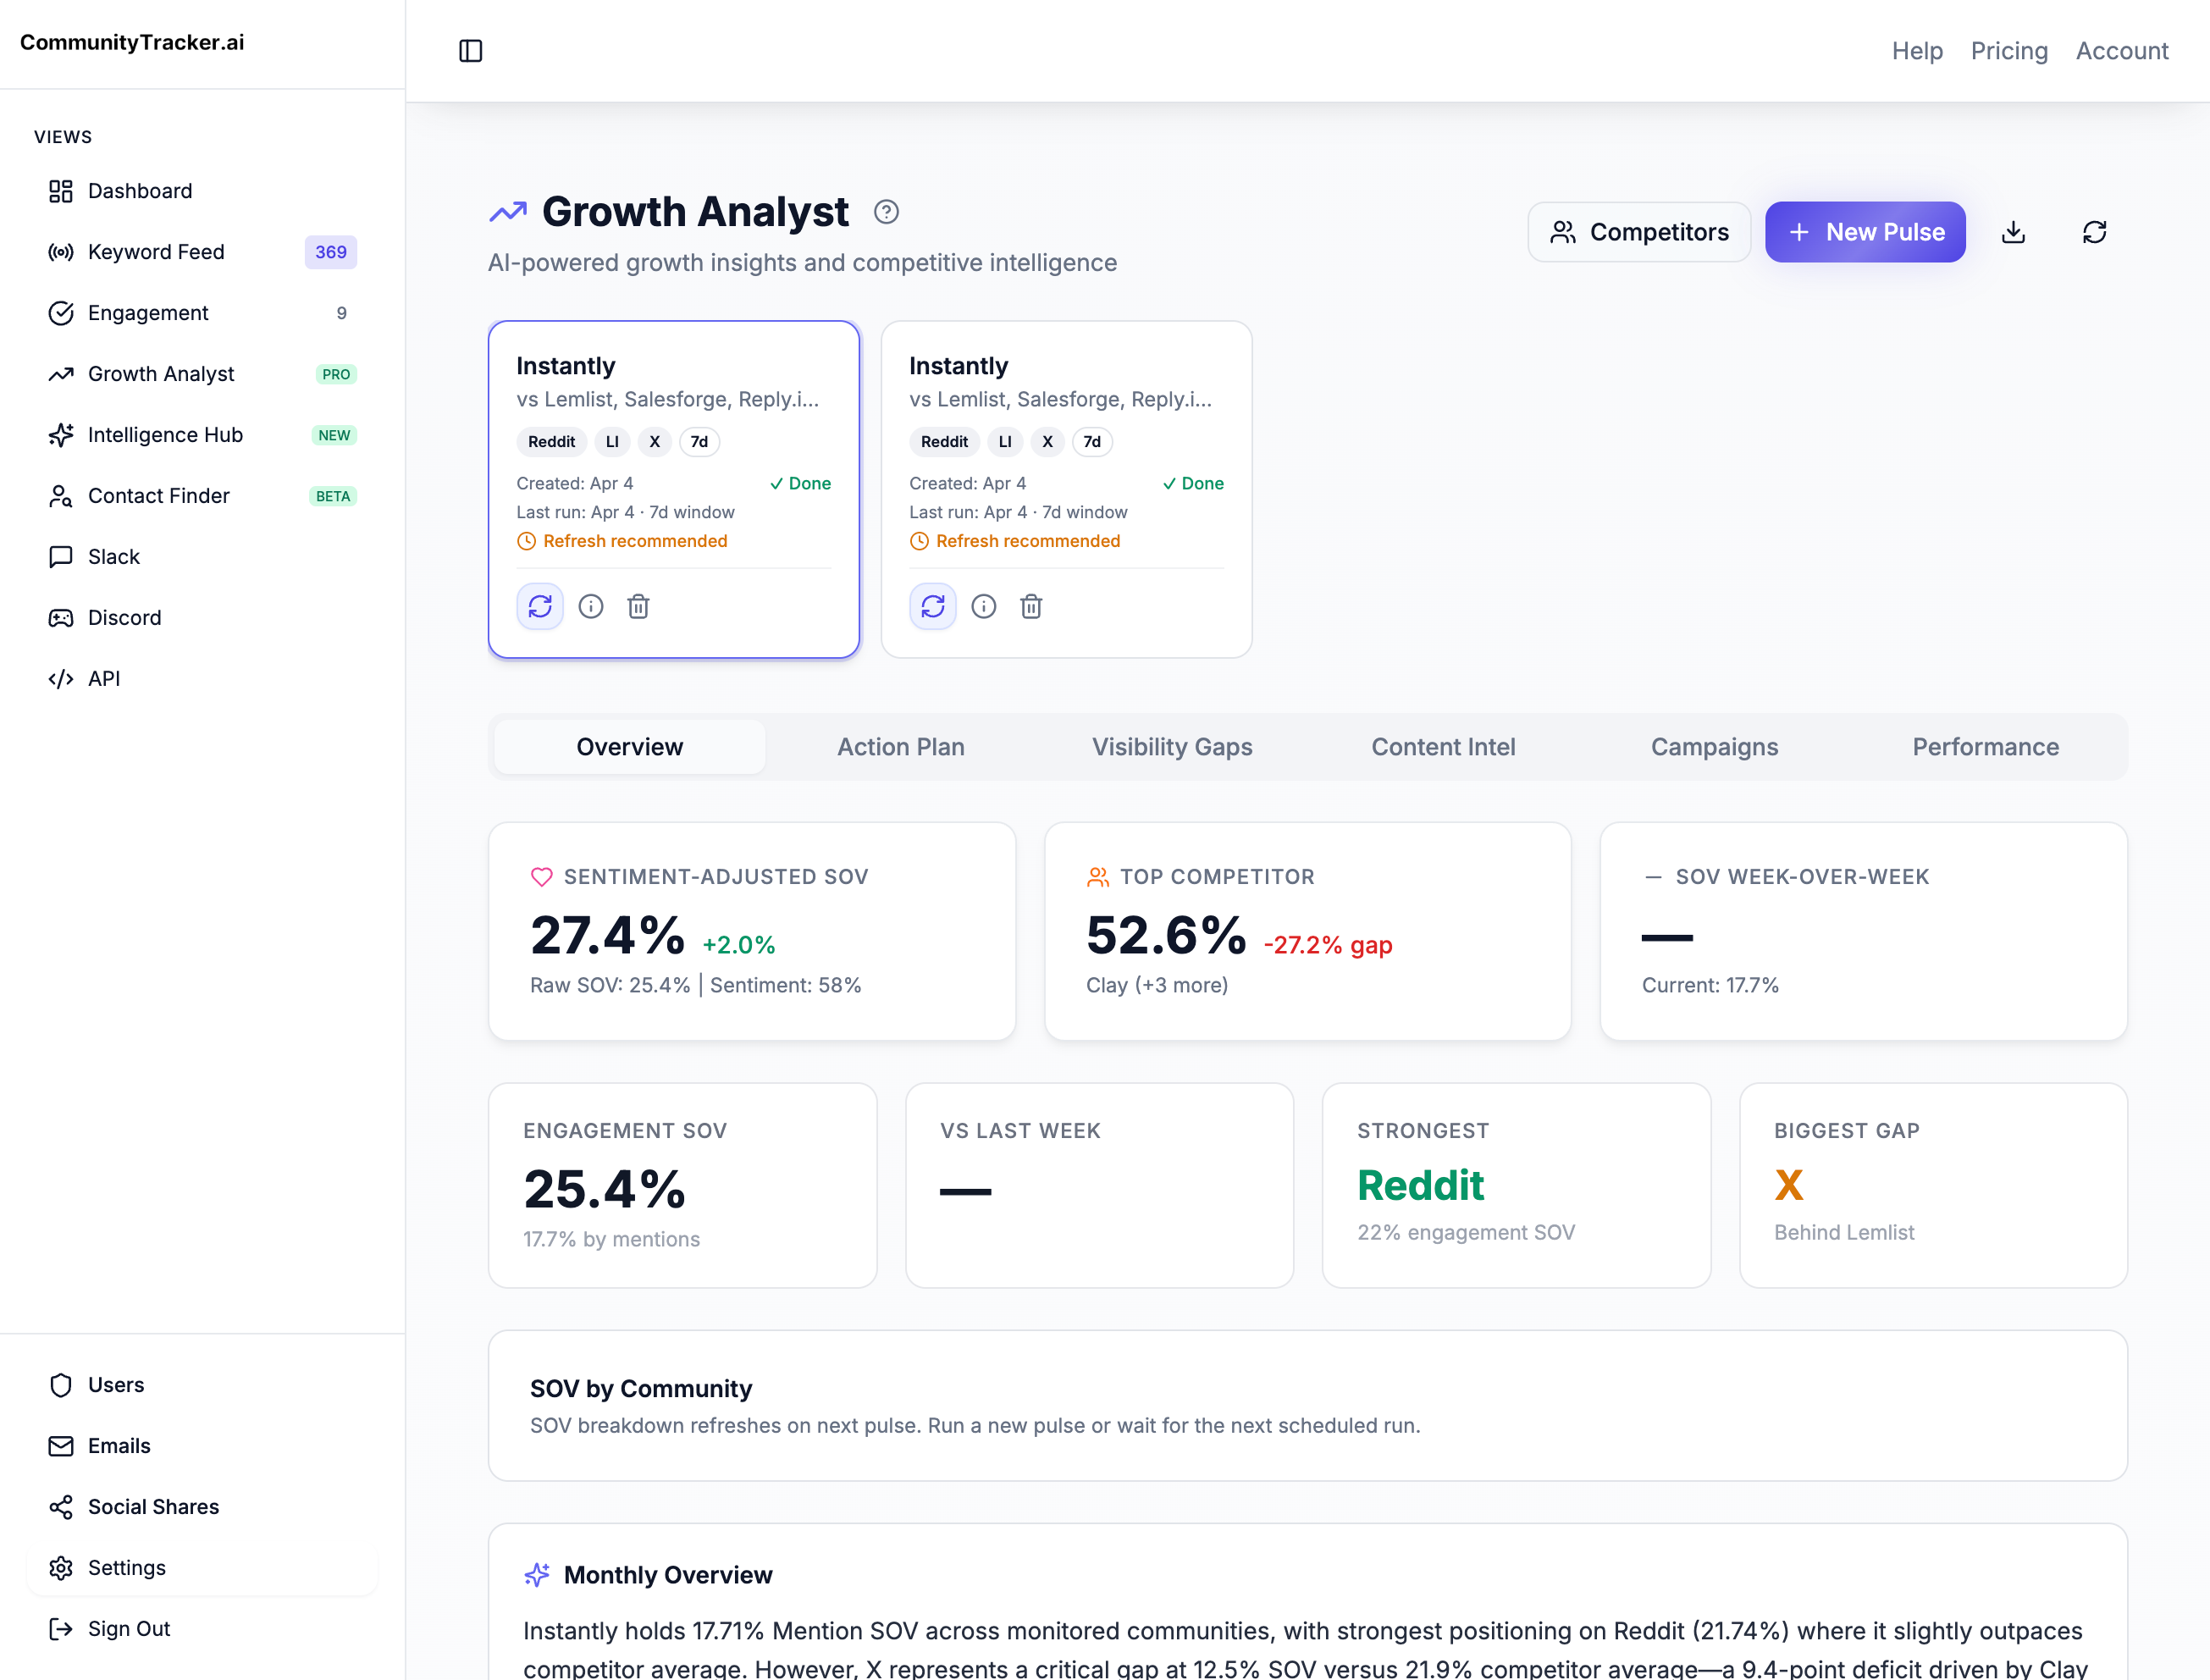Click the LI tag on first pulse card
Screen dimensions: 2210x1680
pos(612,442)
